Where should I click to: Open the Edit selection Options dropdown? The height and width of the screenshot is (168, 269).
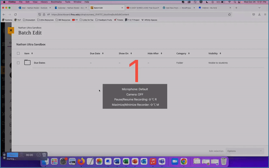click(x=245, y=151)
